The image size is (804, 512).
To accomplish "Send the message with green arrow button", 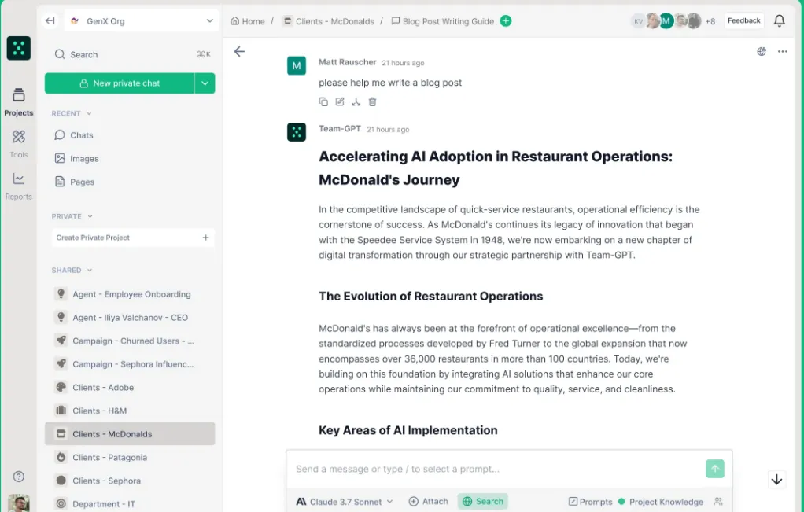I will coord(715,469).
